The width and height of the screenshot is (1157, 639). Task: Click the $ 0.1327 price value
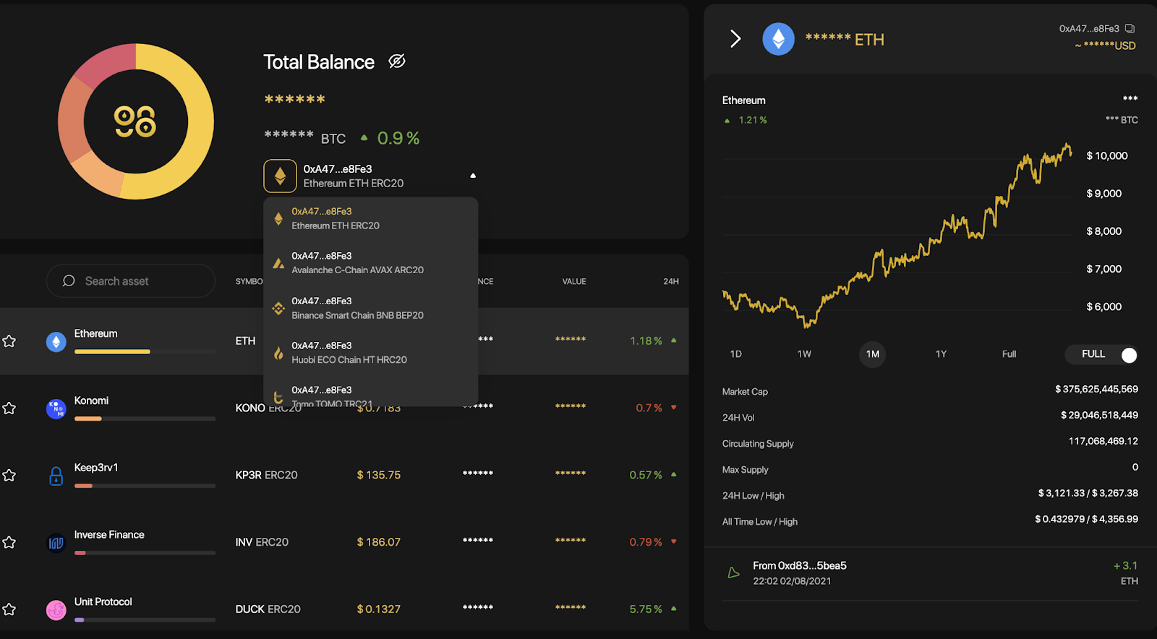tap(378, 609)
